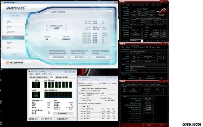Open SYSTEM INFO in 3DMark sidebar
The width and height of the screenshot is (203, 127).
pyautogui.click(x=10, y=32)
